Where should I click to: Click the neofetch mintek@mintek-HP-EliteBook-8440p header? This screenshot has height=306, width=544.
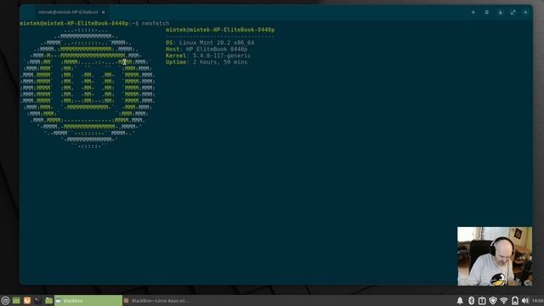220,30
